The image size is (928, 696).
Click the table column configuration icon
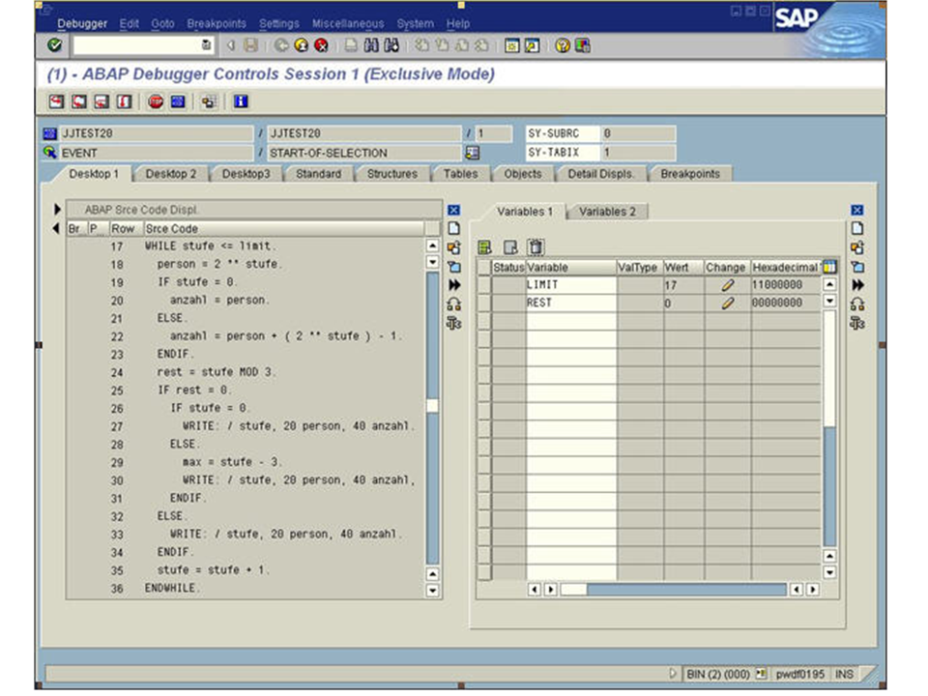tap(828, 267)
